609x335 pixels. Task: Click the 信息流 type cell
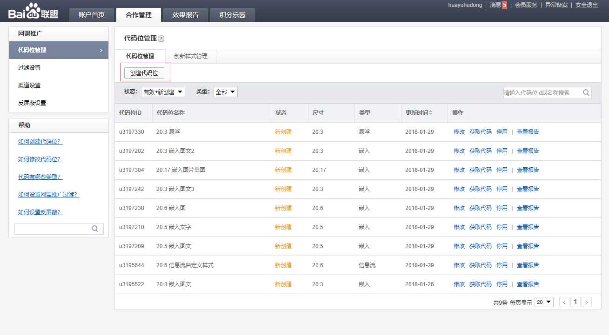[x=367, y=265]
